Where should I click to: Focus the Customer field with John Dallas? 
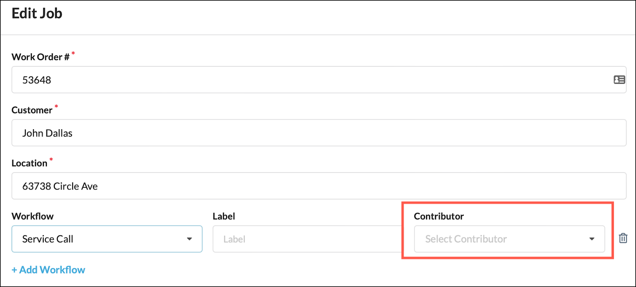318,133
